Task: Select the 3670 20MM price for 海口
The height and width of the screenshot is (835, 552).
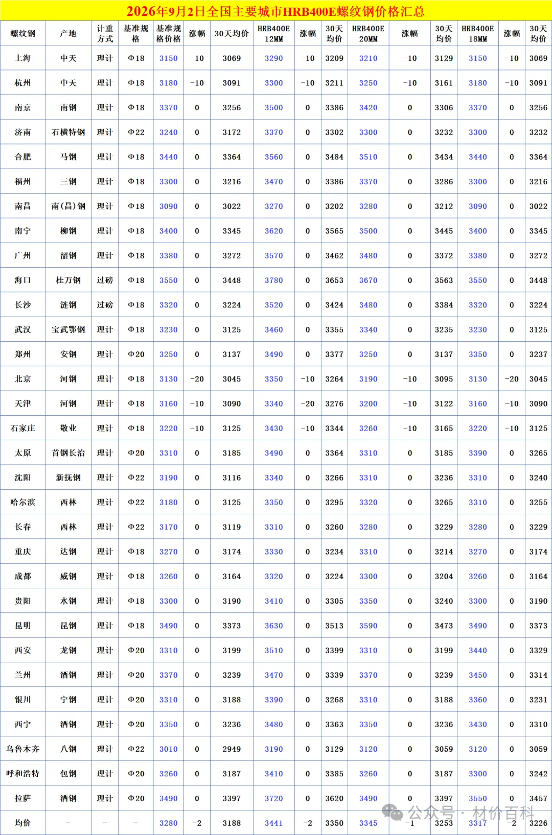Action: tap(368, 280)
